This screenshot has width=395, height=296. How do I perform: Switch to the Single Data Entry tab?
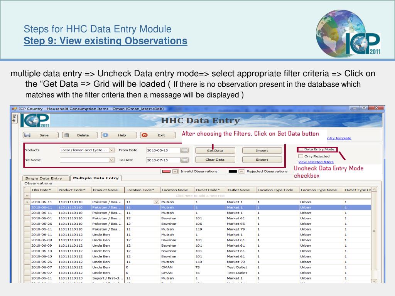pyautogui.click(x=43, y=178)
